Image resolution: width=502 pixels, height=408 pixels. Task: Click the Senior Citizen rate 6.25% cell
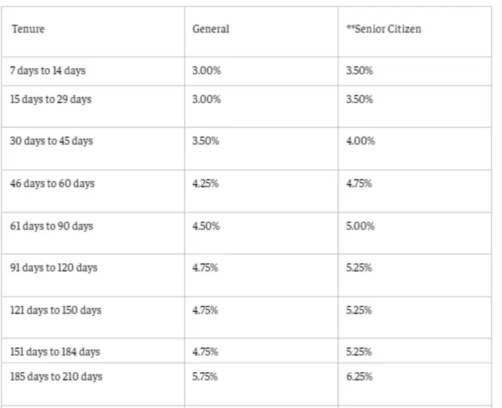tap(359, 377)
